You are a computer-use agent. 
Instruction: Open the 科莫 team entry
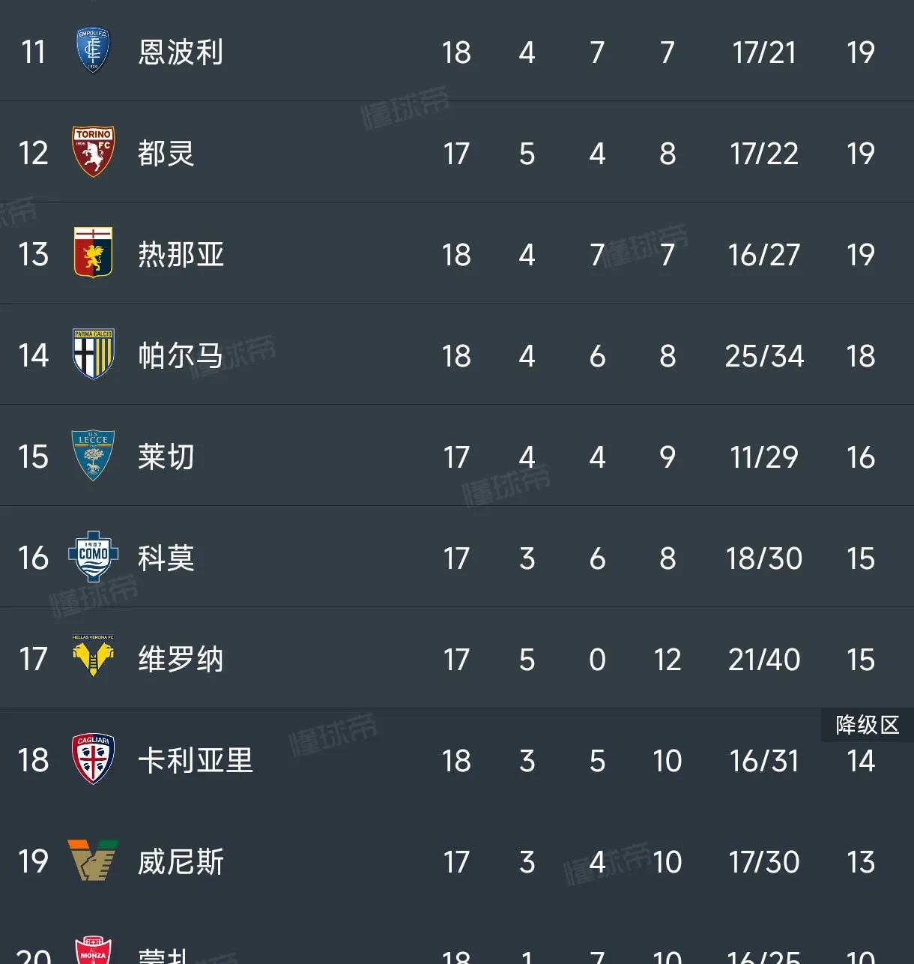coord(166,558)
